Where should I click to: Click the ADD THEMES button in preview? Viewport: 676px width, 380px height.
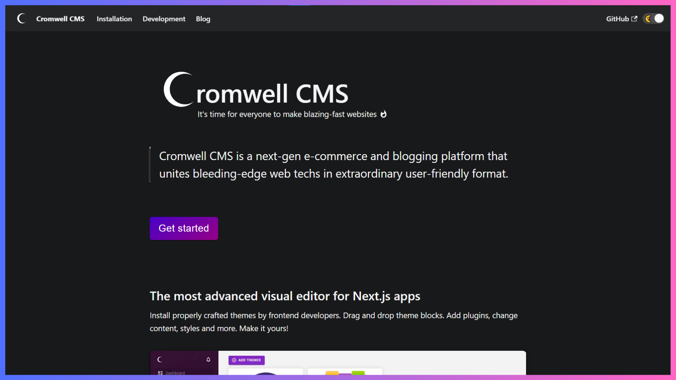click(246, 360)
